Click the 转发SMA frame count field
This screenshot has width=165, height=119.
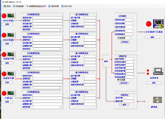(x=130, y=74)
